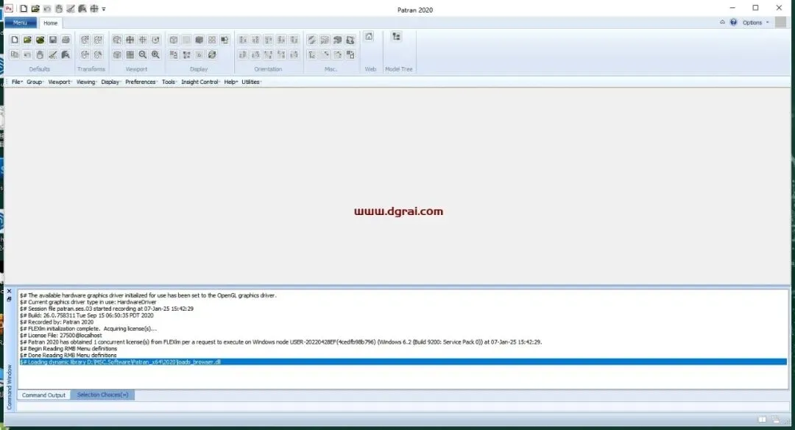This screenshot has height=430, width=795.
Task: Click the 'FLEXlm initialization complete' line
Action: tap(88, 328)
